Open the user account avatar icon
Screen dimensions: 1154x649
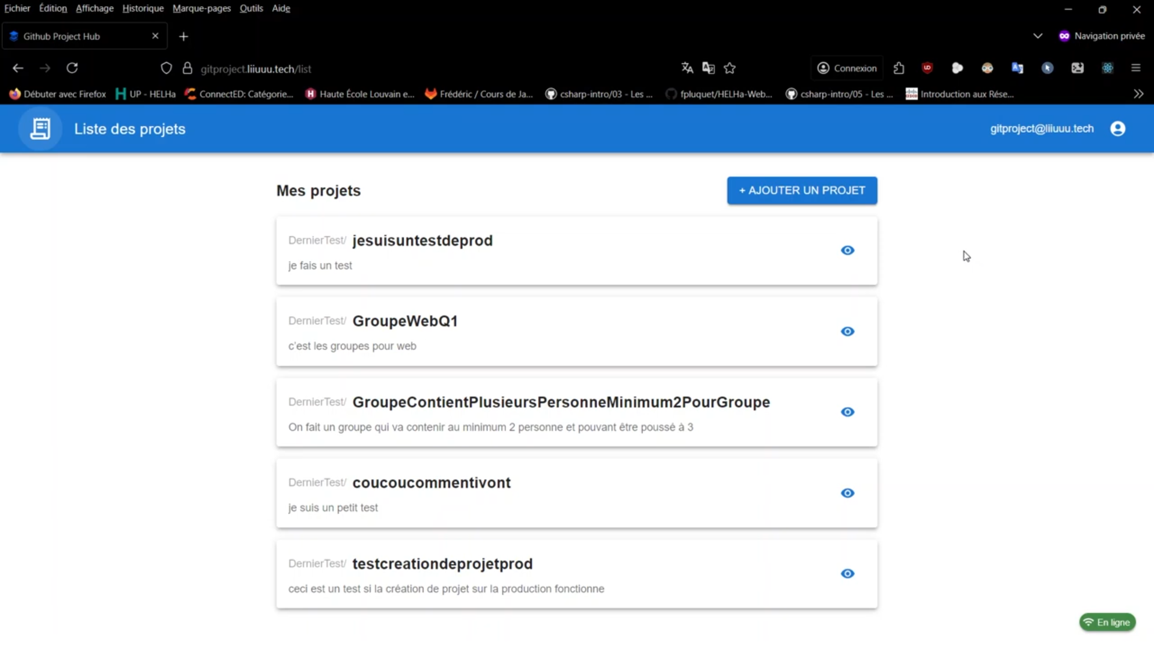[x=1117, y=129]
